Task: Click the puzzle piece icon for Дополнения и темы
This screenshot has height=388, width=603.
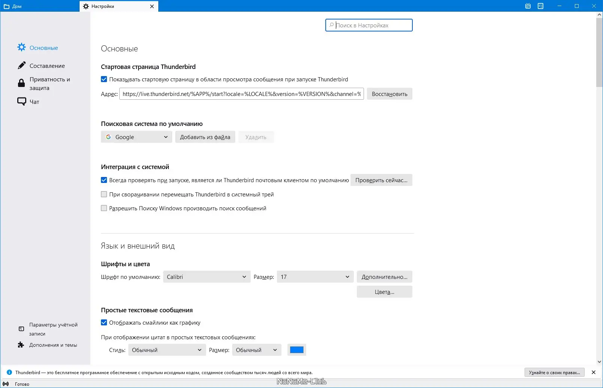Action: pos(21,345)
